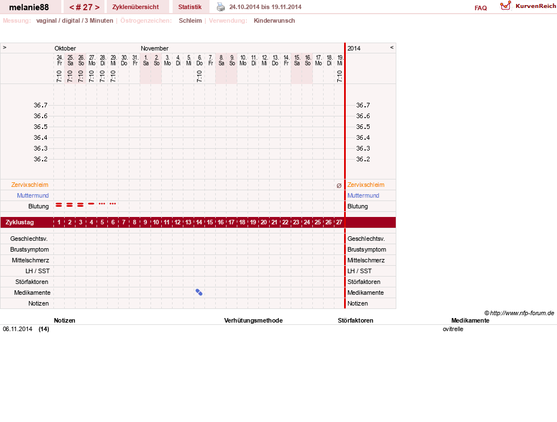Click the left Mittelschmerz row label
The width and height of the screenshot is (557, 422).
tap(30, 260)
